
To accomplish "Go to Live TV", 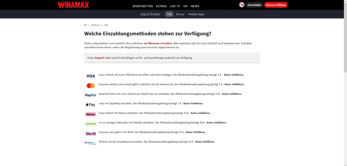I will pos(175,6).
